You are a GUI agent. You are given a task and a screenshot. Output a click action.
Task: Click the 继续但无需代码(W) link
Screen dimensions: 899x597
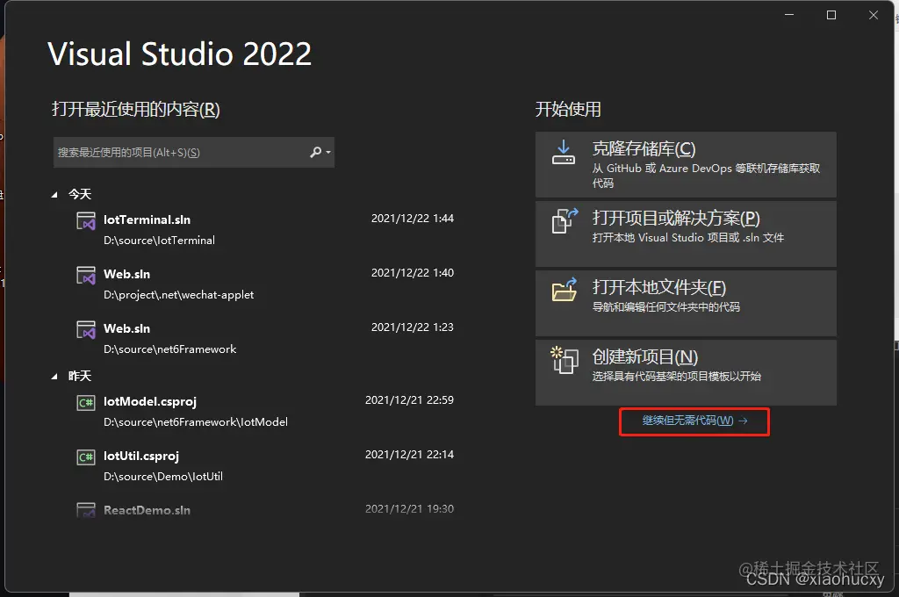(694, 421)
